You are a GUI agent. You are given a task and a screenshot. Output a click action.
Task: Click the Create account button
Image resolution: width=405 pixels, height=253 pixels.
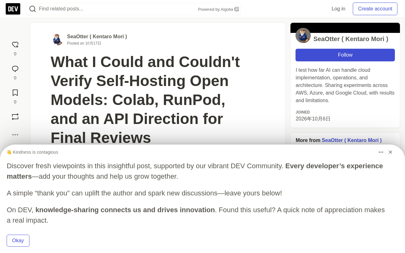click(375, 9)
